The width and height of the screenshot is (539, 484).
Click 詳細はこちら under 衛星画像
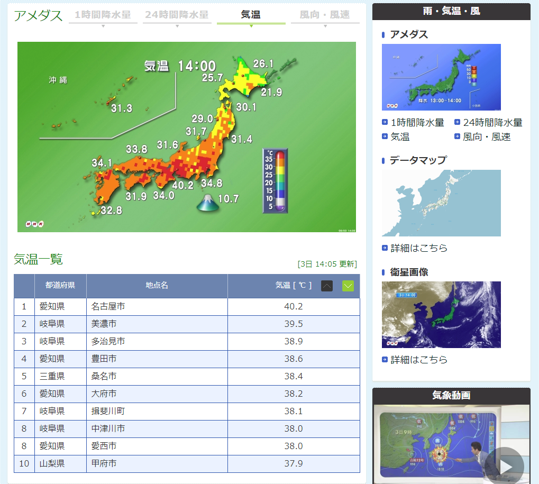419,360
